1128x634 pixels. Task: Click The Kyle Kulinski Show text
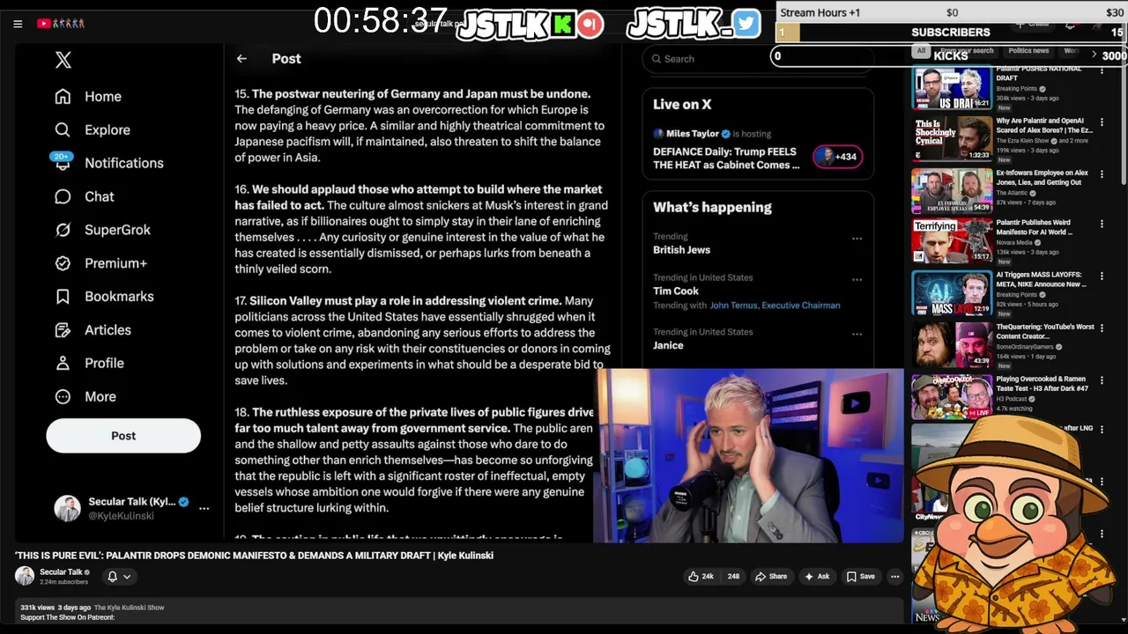pyautogui.click(x=129, y=608)
